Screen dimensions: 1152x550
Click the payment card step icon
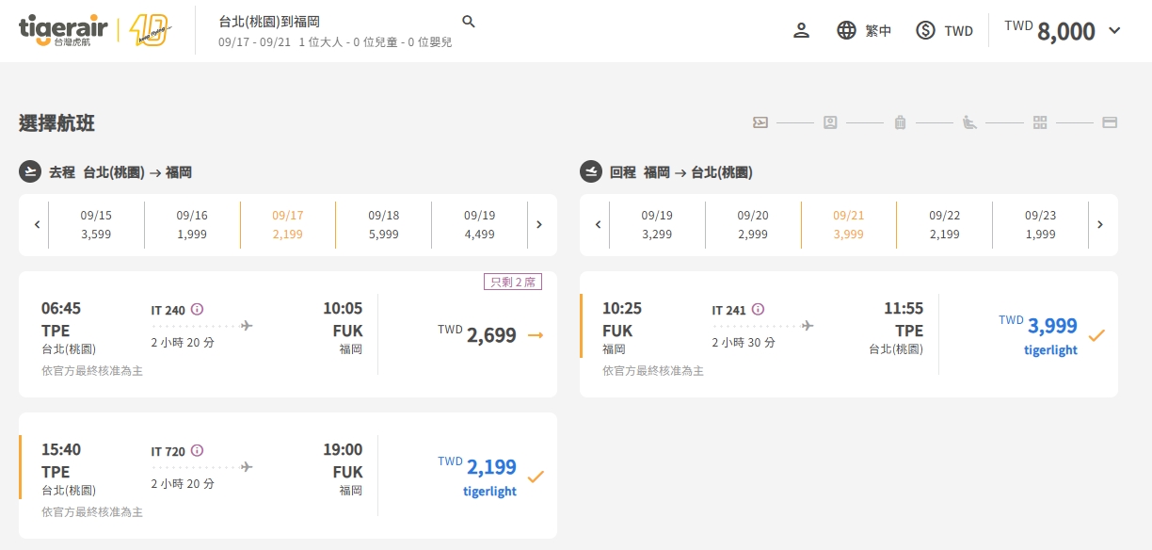1109,122
